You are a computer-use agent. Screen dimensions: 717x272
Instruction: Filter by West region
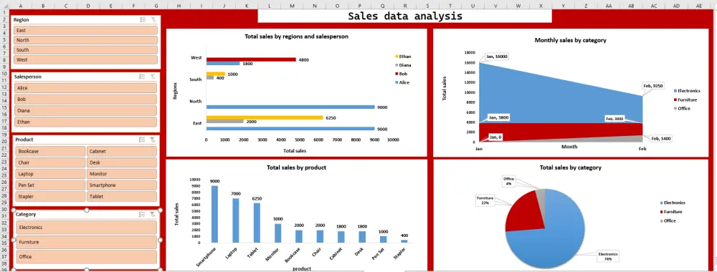click(85, 60)
